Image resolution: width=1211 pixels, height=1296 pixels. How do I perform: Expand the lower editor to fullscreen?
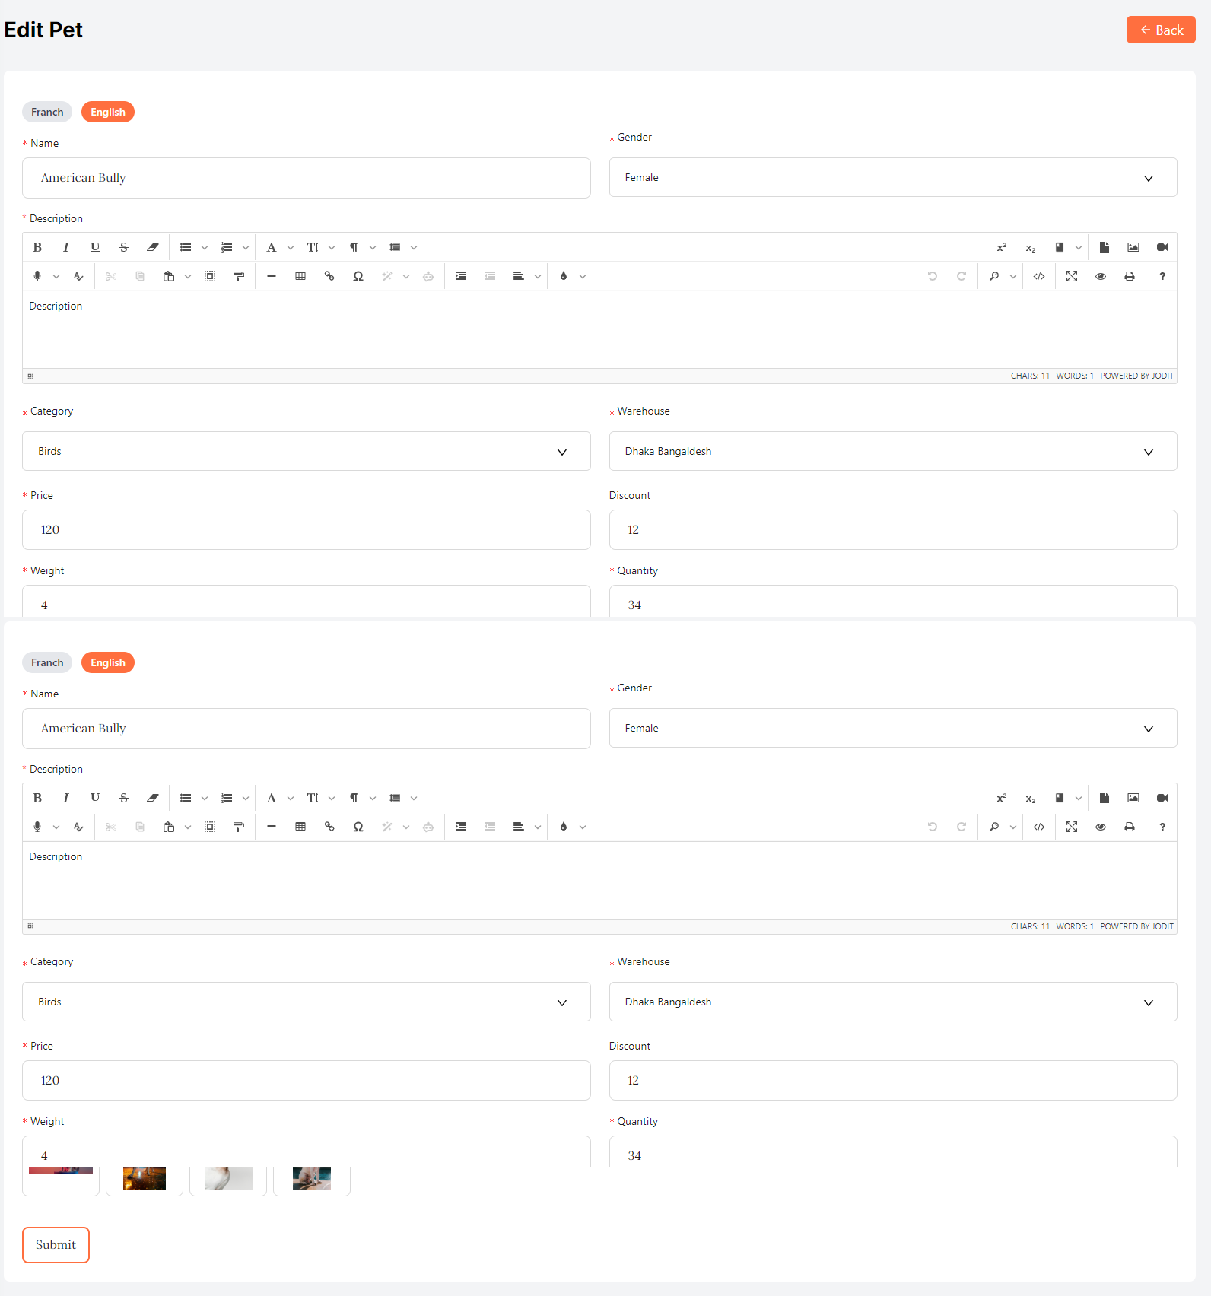[1071, 827]
